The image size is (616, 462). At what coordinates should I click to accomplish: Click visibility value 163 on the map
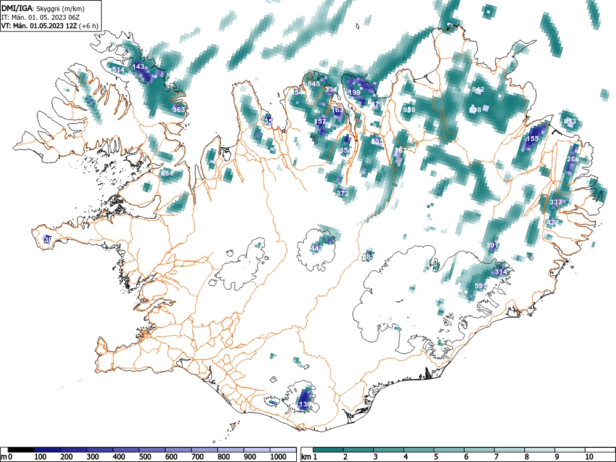pos(338,110)
